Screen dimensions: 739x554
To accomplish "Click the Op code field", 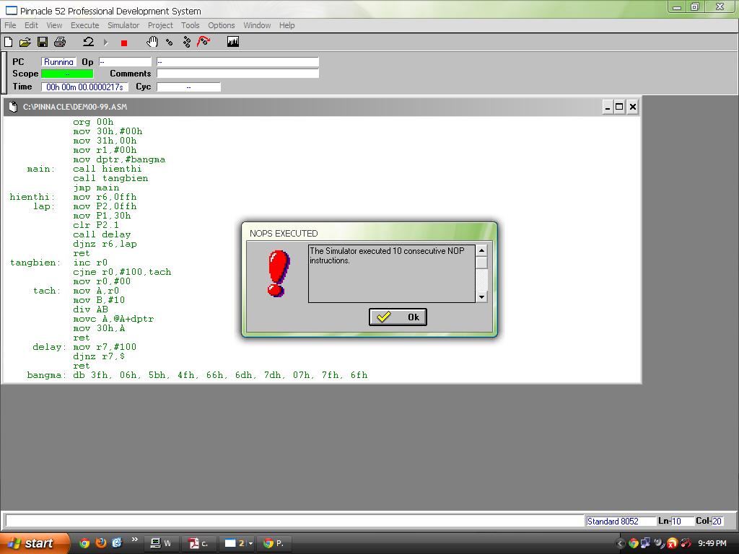I will pos(125,62).
